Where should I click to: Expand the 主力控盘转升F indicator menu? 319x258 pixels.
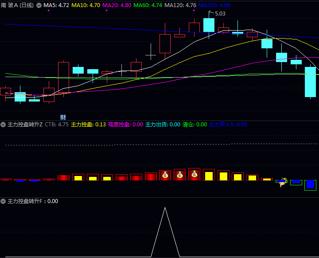coord(3,201)
